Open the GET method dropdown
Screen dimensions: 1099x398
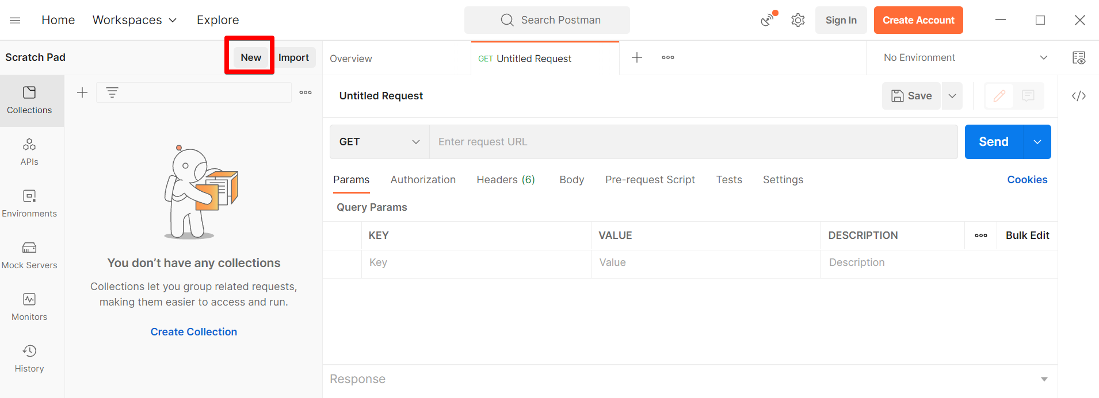[380, 142]
